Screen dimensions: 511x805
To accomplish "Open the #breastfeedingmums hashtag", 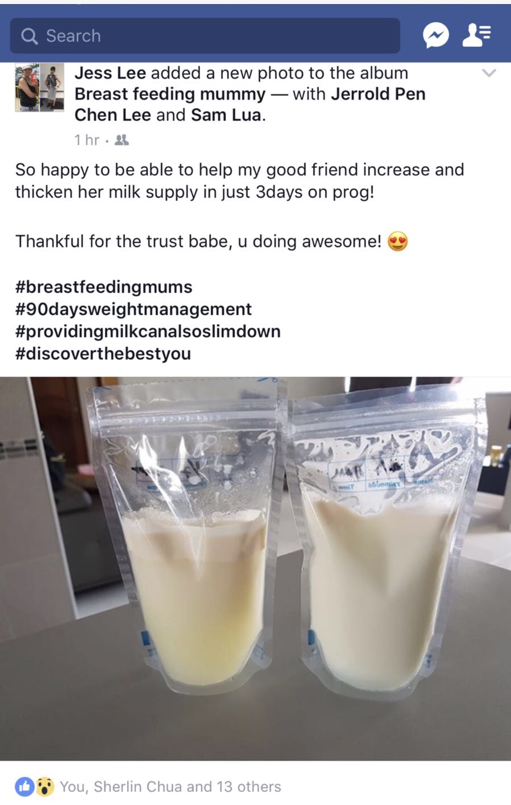I will coord(104,287).
